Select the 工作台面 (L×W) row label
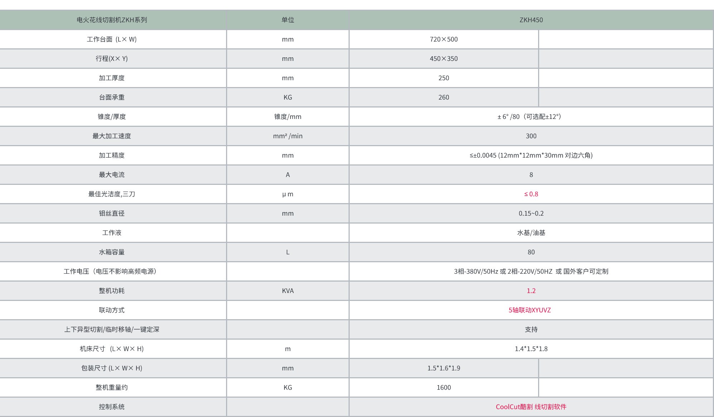 coord(112,39)
